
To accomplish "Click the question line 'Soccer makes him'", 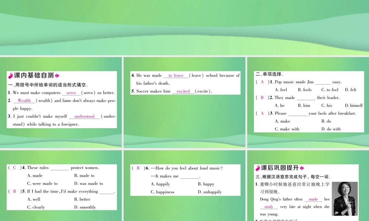I will click(172, 91).
